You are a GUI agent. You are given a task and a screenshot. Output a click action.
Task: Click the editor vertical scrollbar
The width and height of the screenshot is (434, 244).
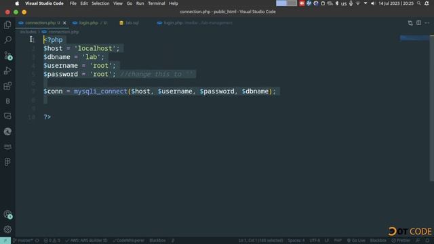pyautogui.click(x=432, y=108)
